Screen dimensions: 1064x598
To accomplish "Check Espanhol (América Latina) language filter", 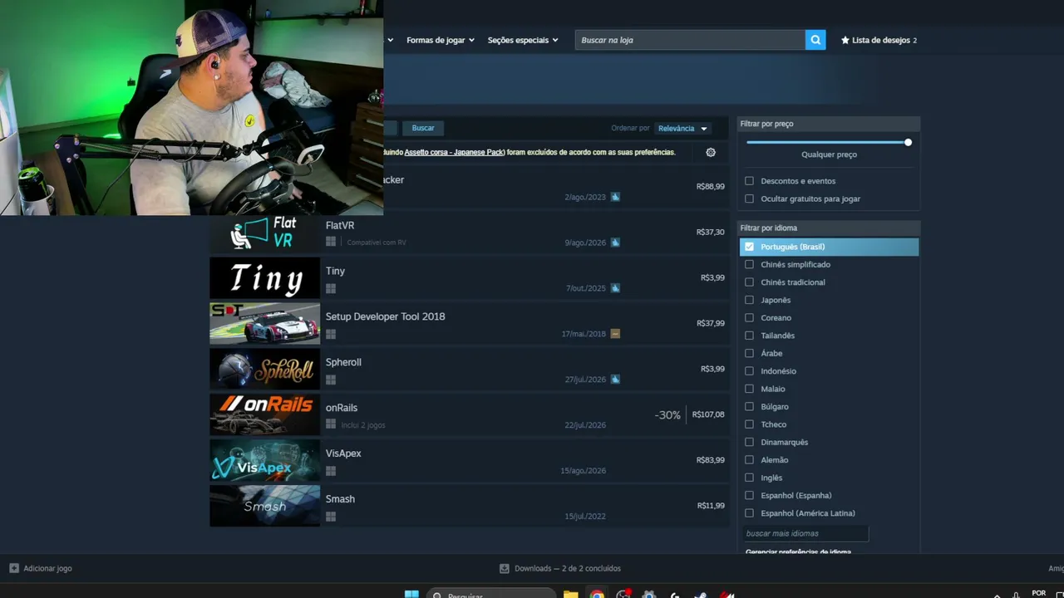I will tap(750, 513).
